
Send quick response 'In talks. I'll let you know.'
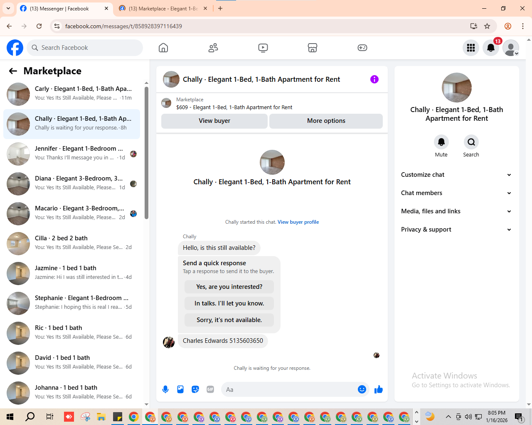pos(229,303)
